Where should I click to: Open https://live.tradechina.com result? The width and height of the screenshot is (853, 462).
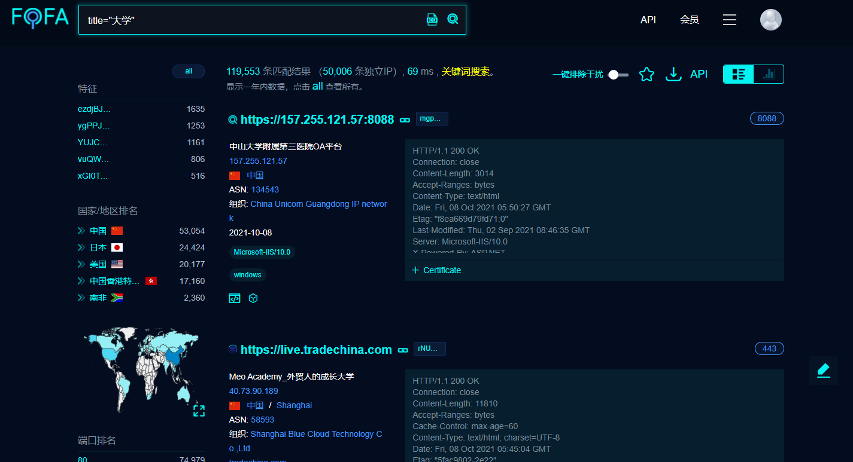coord(316,350)
